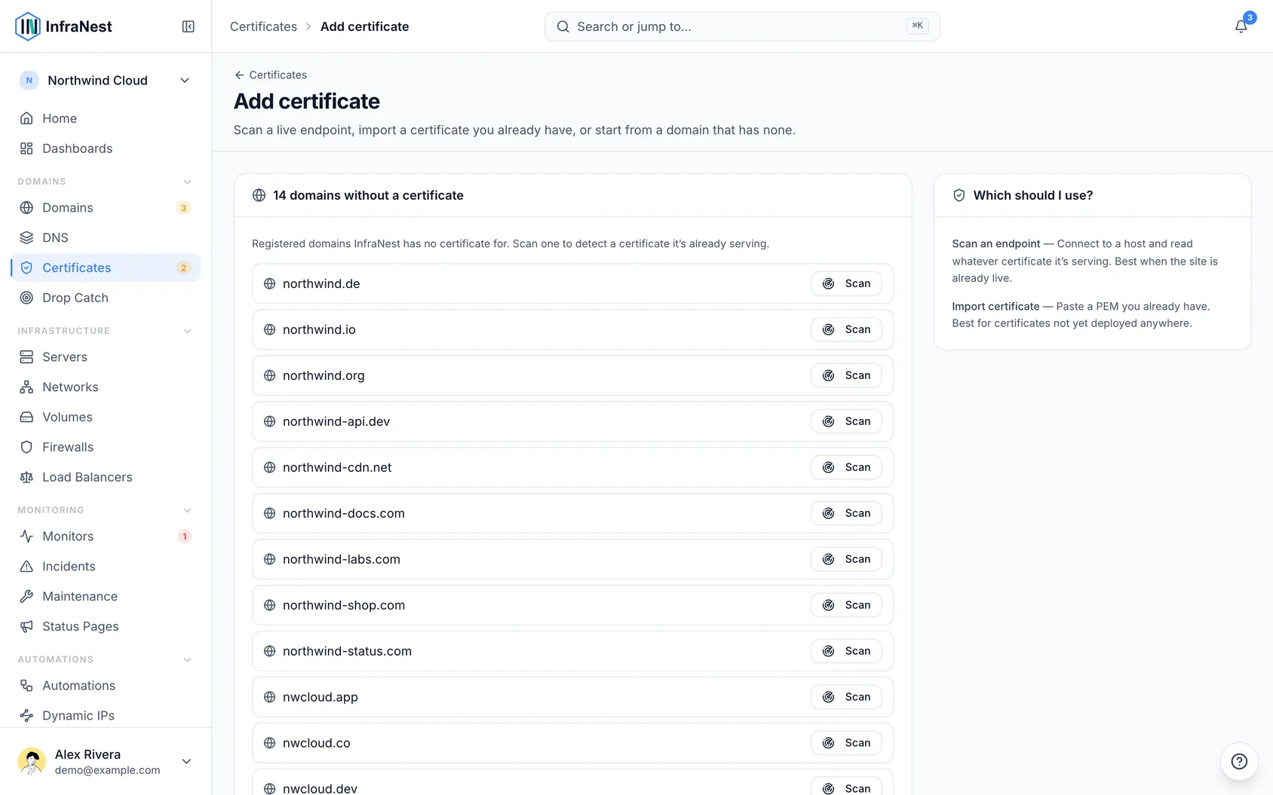Screen dimensions: 1273x795
Task: Collapse the DOMAINS sidebar section
Action: pos(187,182)
